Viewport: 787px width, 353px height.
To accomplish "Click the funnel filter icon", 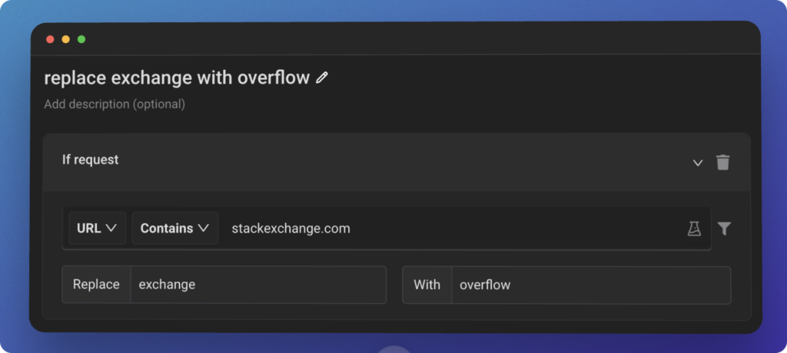I will pos(724,229).
